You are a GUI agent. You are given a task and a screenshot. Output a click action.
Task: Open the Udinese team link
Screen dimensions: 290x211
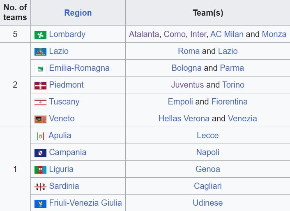click(208, 203)
